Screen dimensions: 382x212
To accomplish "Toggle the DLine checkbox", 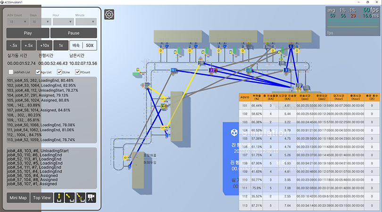I will tap(59, 73).
